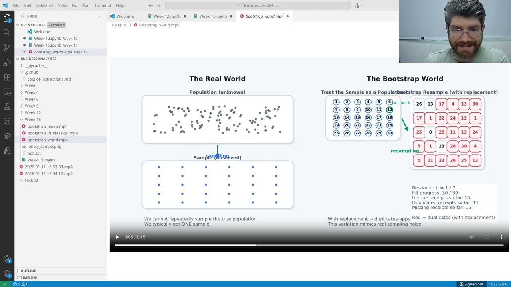Open the errors and warnings status indicator
Image resolution: width=511 pixels, height=287 pixels.
pyautogui.click(x=20, y=284)
